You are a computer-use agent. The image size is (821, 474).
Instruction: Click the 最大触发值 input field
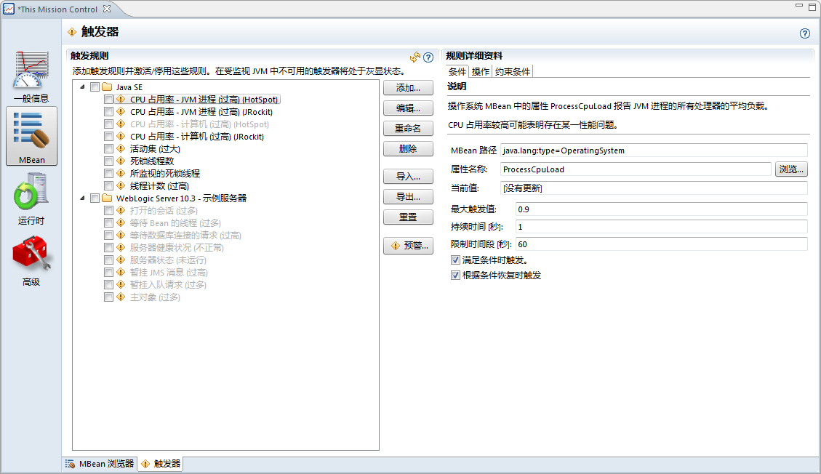(x=660, y=209)
